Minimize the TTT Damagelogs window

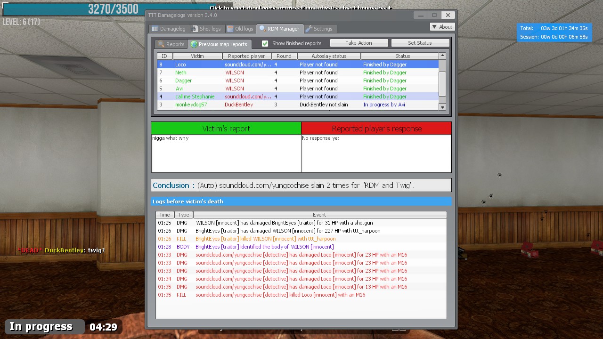[421, 15]
